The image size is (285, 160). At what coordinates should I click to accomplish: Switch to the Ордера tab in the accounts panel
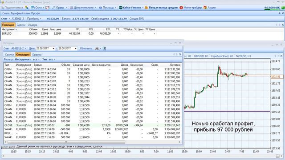click(33, 25)
